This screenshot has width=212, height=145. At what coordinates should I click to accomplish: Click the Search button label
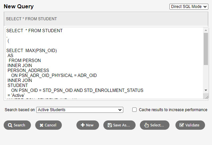[19, 125]
